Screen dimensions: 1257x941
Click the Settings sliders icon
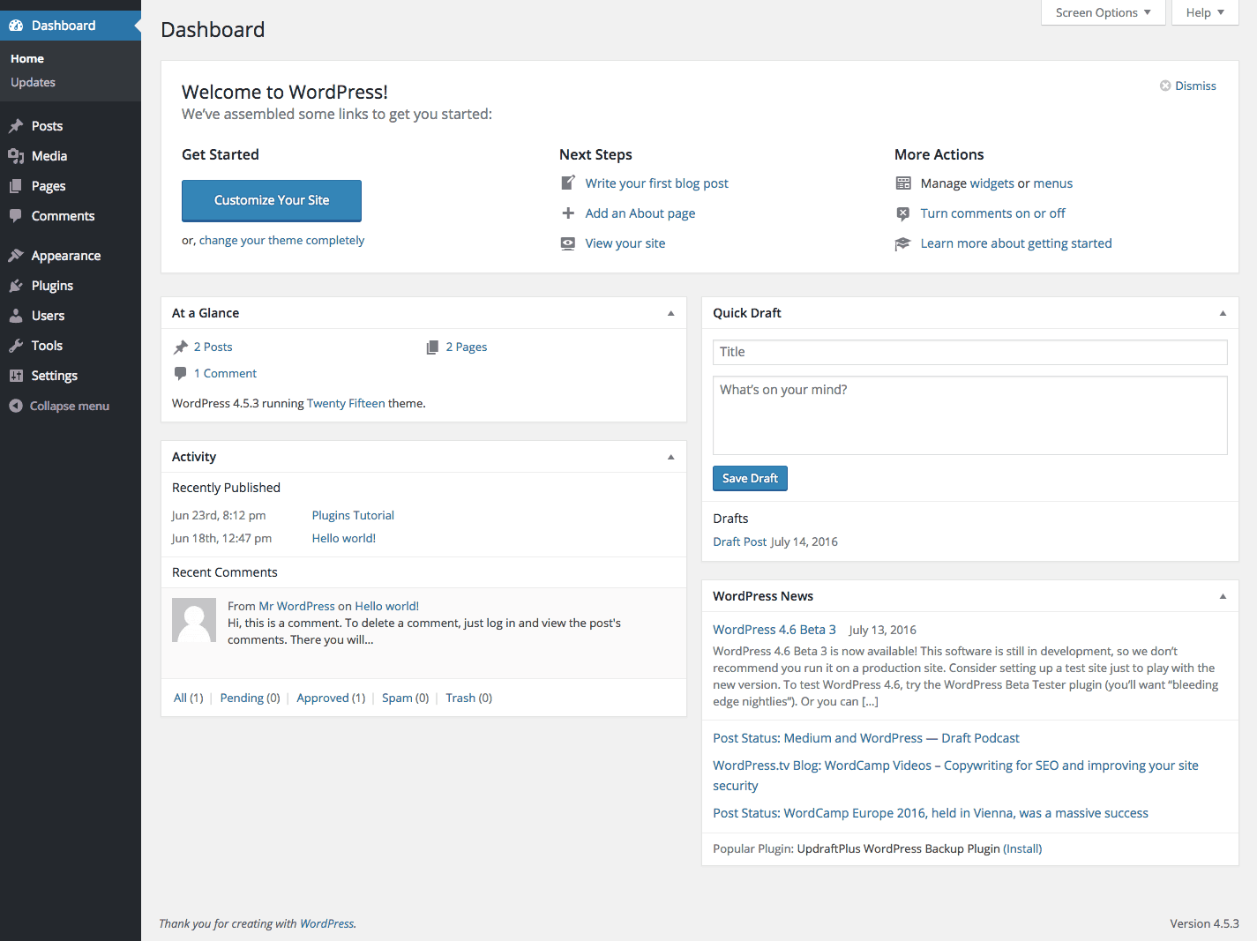[16, 376]
